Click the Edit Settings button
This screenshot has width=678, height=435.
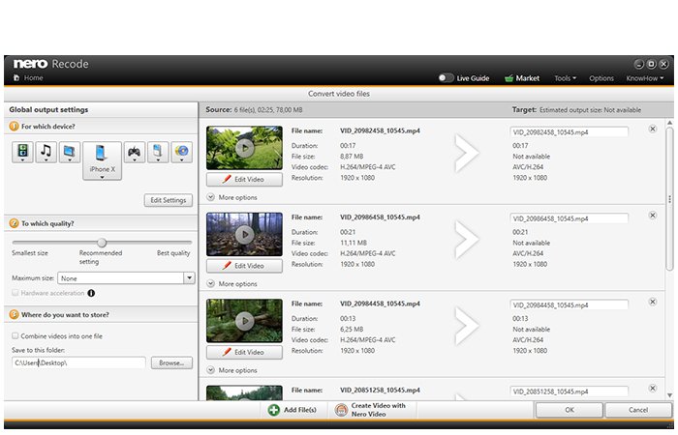[x=169, y=200]
